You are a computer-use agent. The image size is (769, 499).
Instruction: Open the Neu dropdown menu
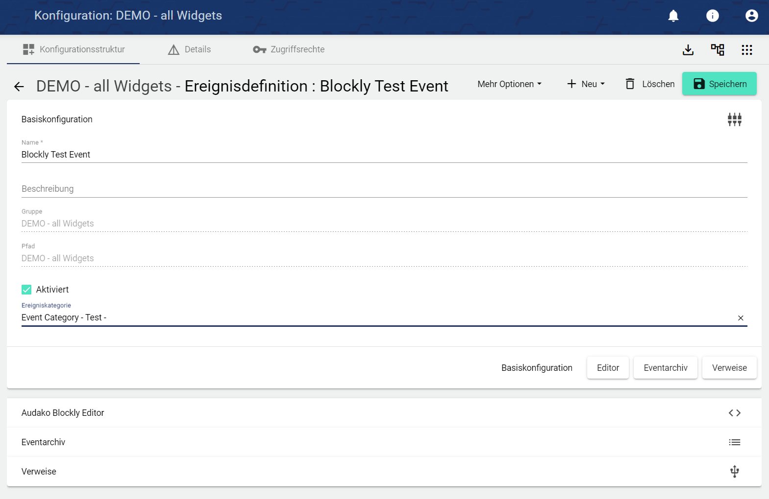click(x=586, y=84)
